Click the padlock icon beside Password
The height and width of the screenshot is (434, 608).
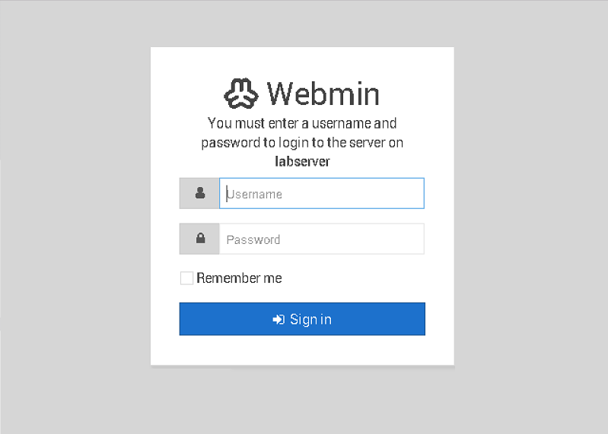coord(200,238)
